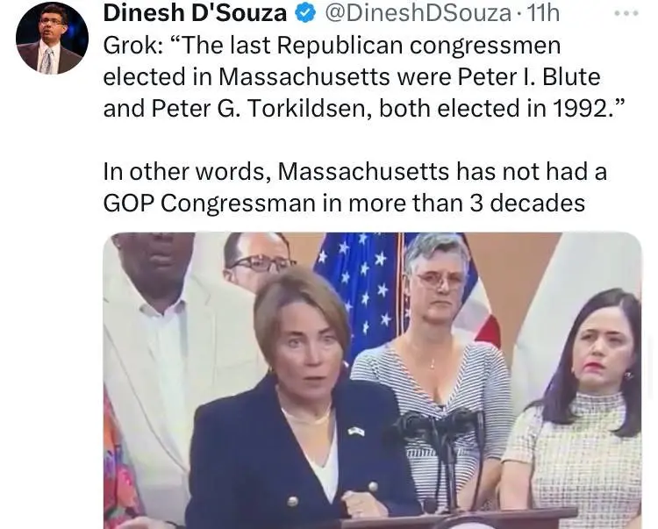
Task: Open the press conference media thumbnail
Action: tap(372, 380)
